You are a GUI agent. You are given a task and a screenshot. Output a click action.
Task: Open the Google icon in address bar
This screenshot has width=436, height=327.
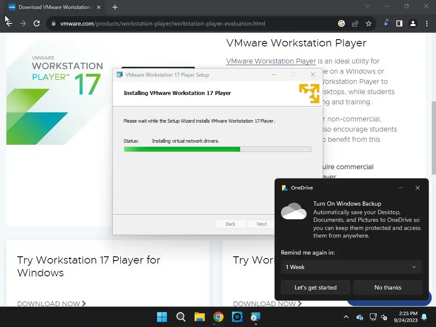click(x=341, y=24)
